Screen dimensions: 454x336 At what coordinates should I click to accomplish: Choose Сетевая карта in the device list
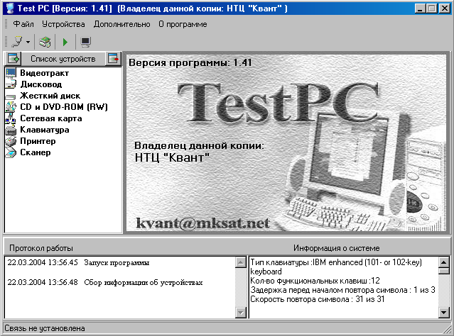point(51,118)
